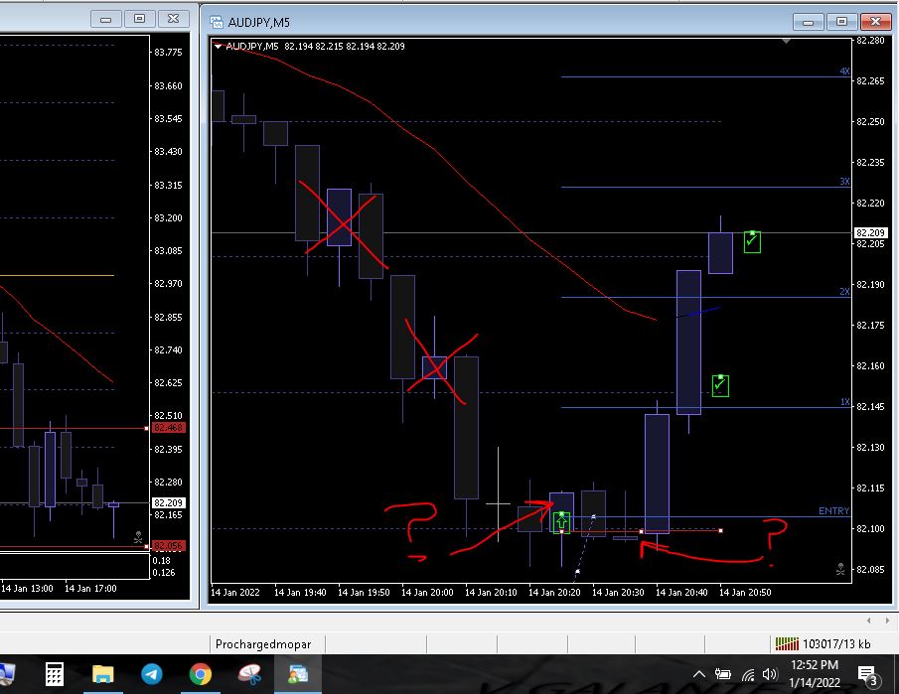Click the Prochargedmopar profile in status bar

(263, 644)
